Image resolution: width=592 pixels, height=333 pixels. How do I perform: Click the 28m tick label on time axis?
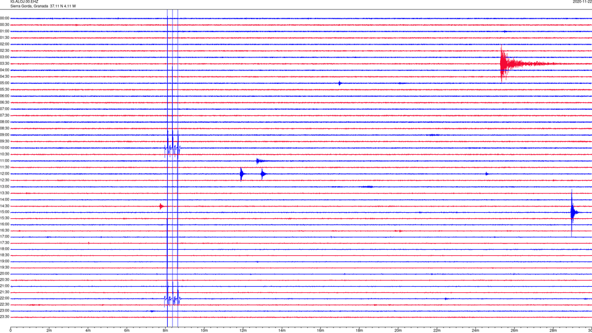(553, 331)
